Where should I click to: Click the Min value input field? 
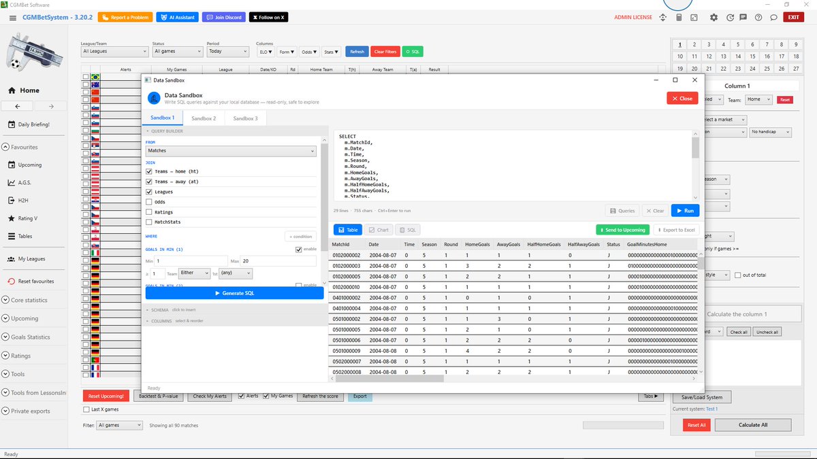point(191,261)
